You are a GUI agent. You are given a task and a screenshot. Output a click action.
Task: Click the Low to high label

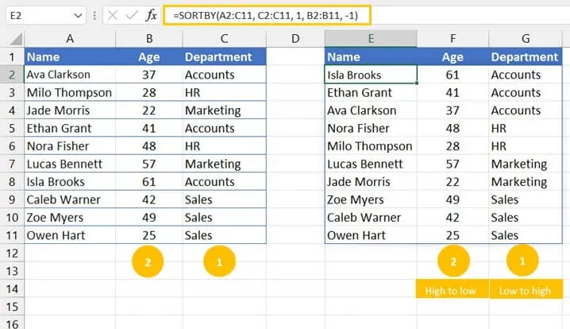pos(525,290)
